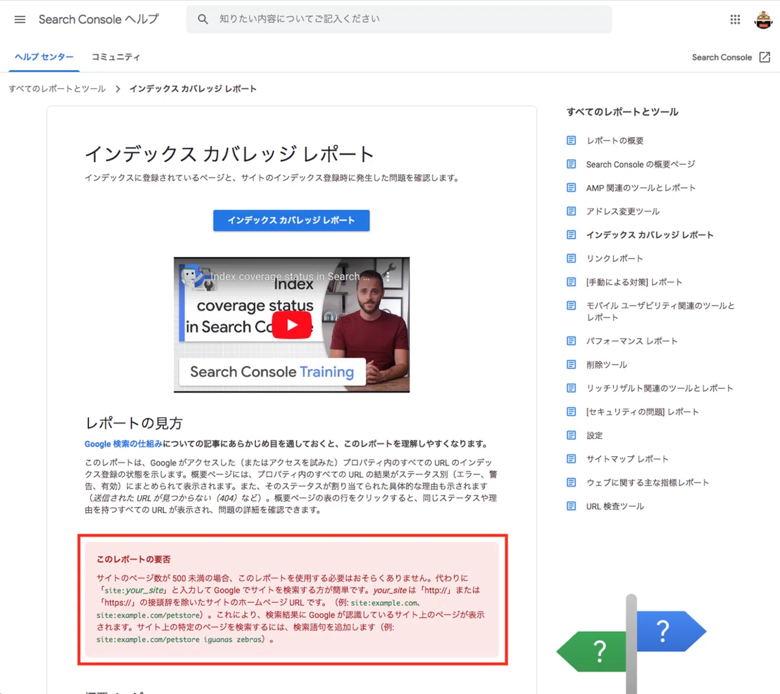Open ウェブに関する主な指標レポート sidebar link

point(647,482)
